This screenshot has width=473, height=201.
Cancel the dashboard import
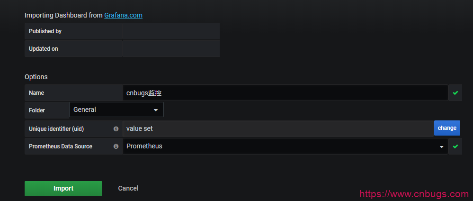click(x=128, y=188)
